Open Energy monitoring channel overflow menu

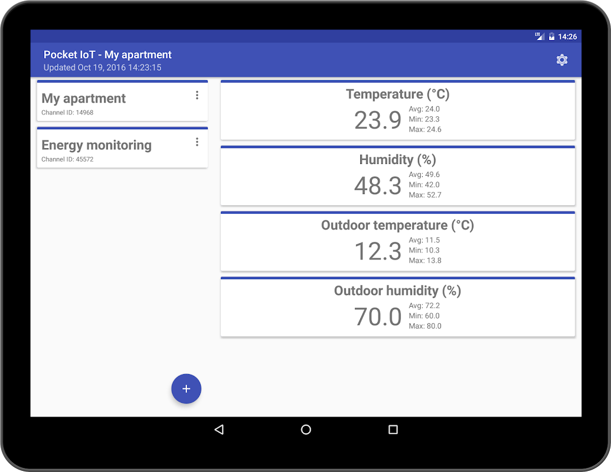coord(197,142)
